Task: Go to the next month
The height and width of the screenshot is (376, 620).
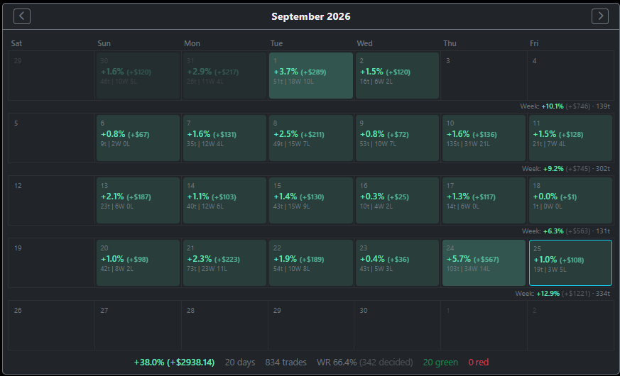Action: [600, 16]
